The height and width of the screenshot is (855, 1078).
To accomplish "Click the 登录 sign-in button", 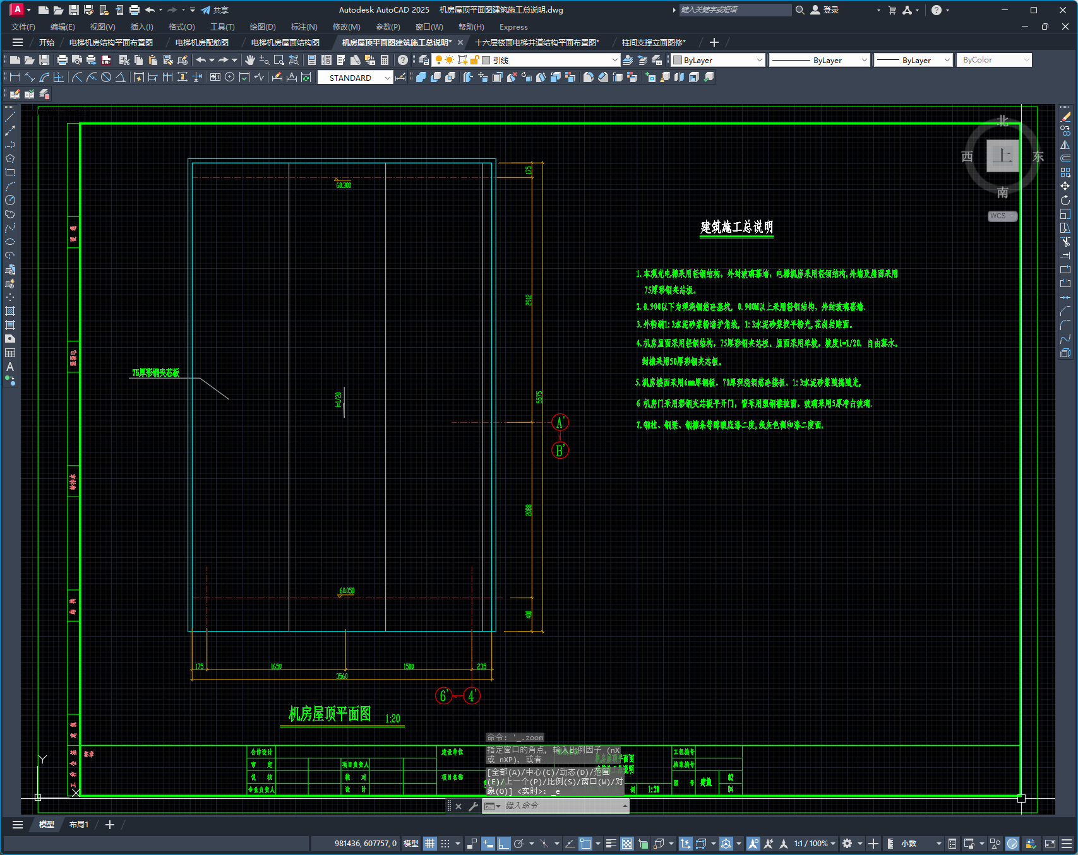I will 825,10.
